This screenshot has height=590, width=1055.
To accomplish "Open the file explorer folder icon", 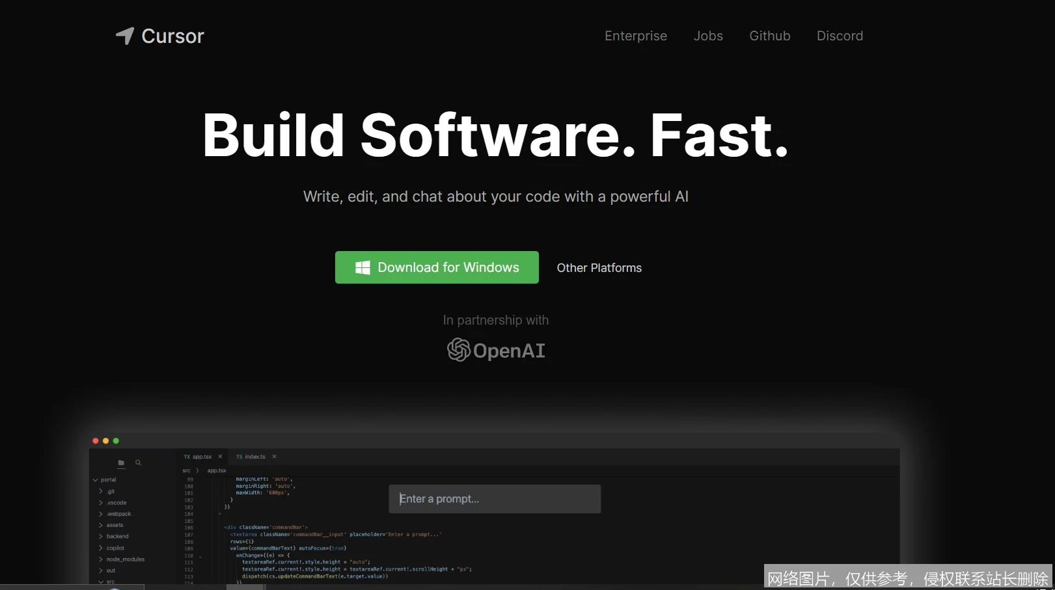I will (121, 463).
